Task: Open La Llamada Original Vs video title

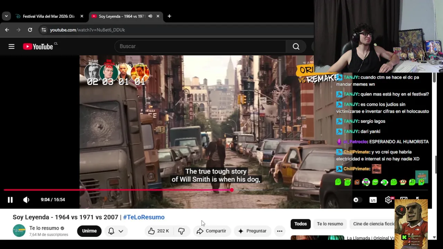Action: (371, 238)
